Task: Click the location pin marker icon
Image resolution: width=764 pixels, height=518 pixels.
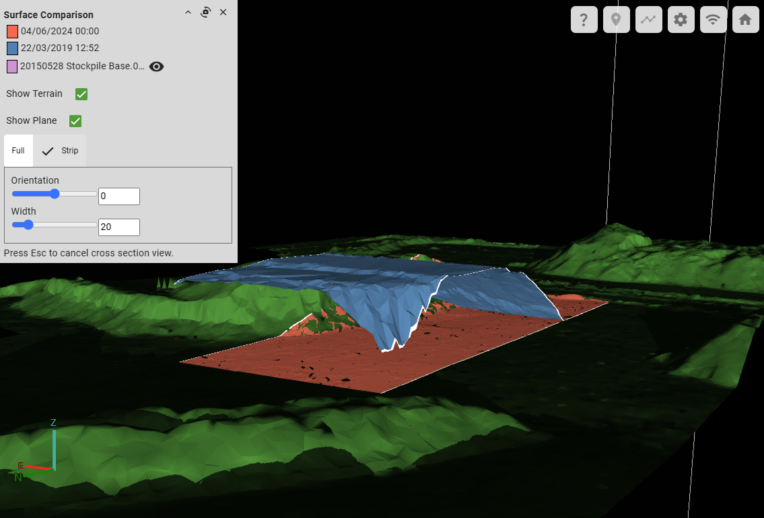Action: point(616,20)
